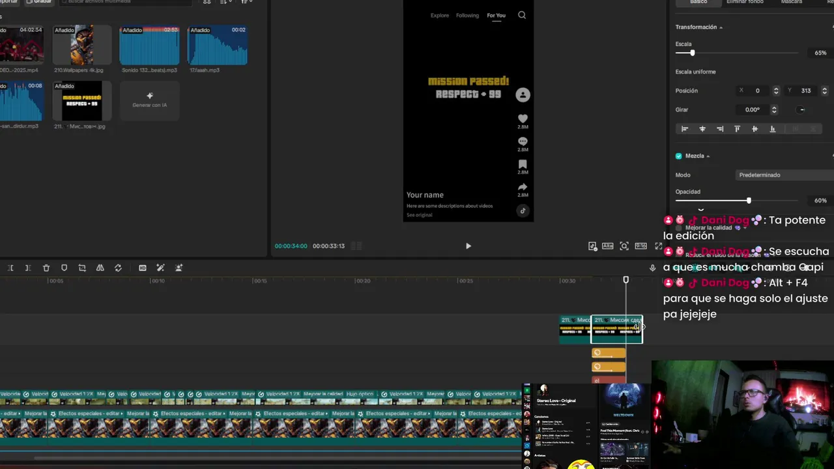The width and height of the screenshot is (834, 469).
Task: Select the trim left edge tool
Action: tap(10, 268)
